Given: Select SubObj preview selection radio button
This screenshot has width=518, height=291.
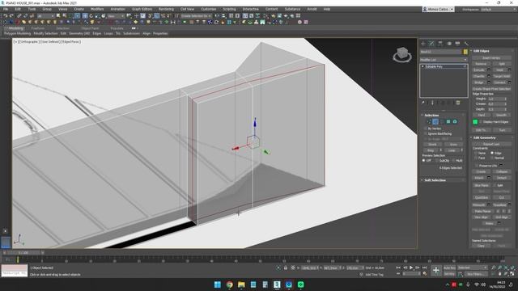Looking at the screenshot, I should click(437, 161).
